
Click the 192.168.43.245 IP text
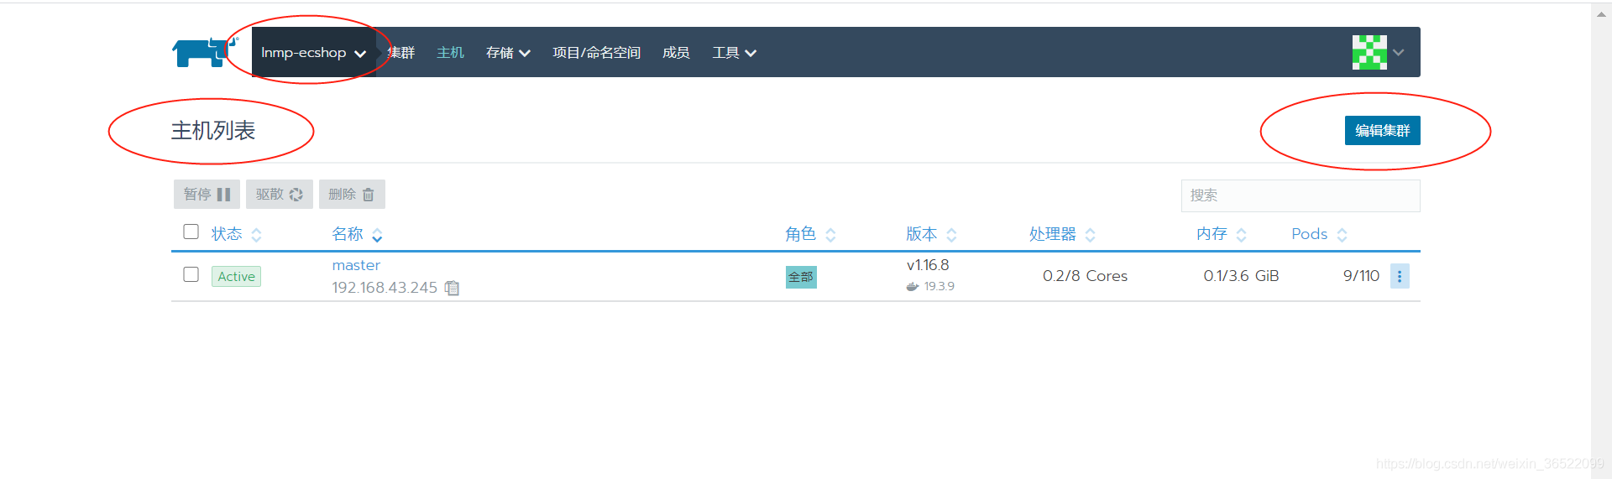[x=385, y=288]
